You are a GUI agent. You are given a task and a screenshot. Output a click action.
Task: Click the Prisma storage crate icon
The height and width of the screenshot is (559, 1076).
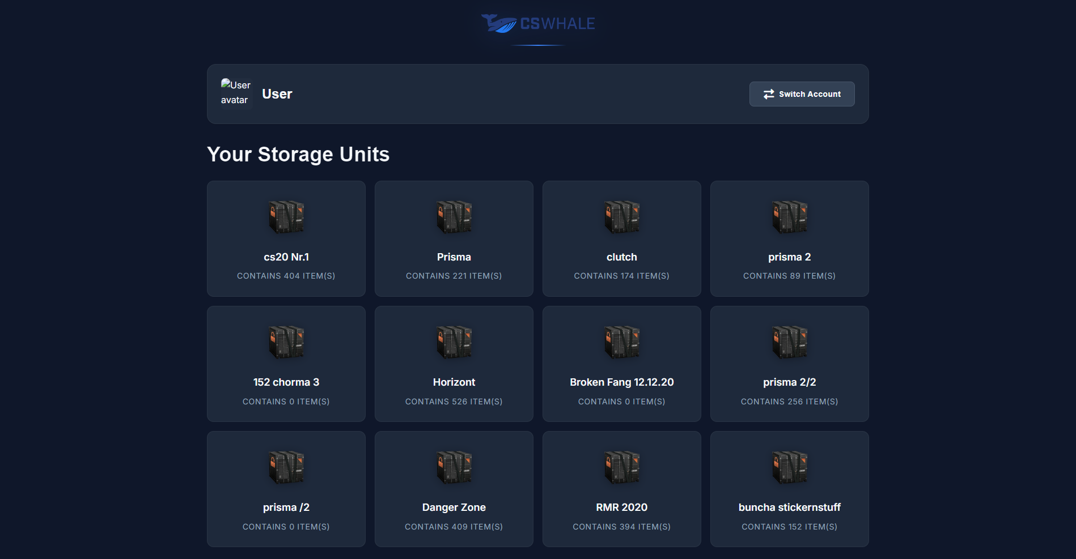pos(454,217)
